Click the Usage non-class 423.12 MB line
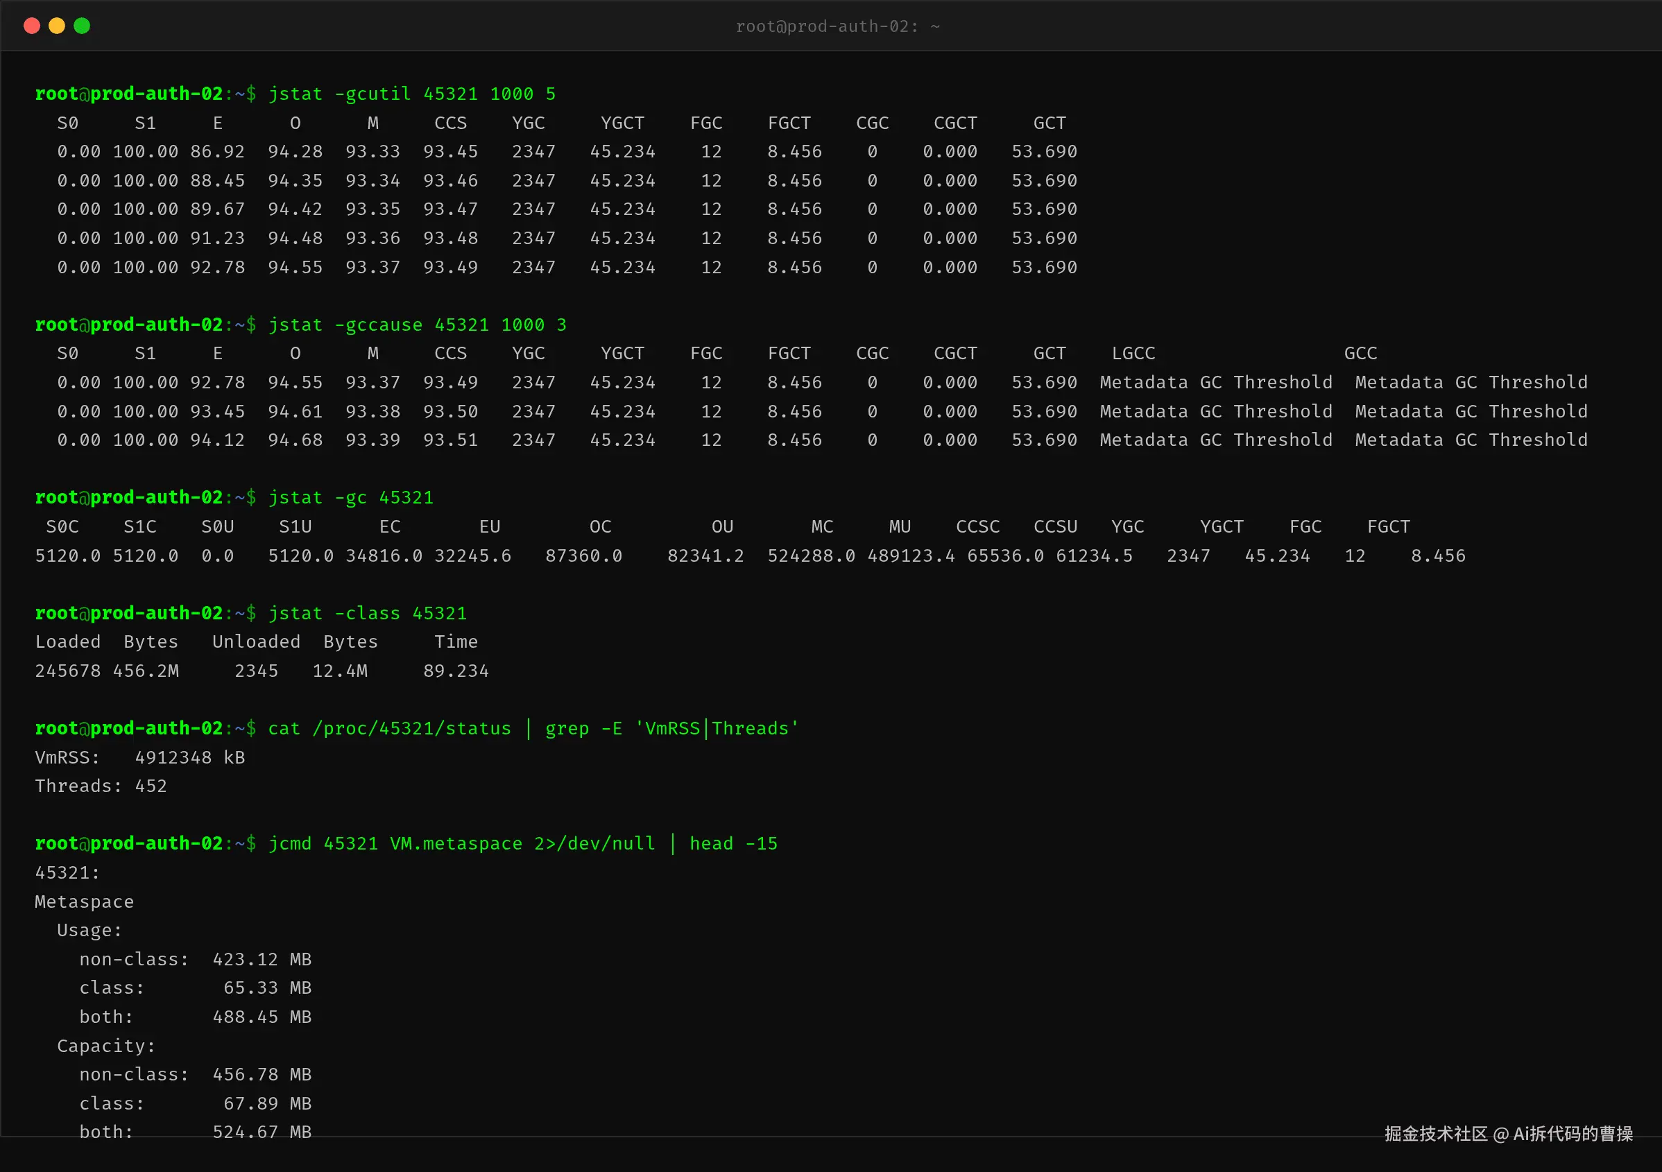This screenshot has height=1172, width=1662. 196,960
